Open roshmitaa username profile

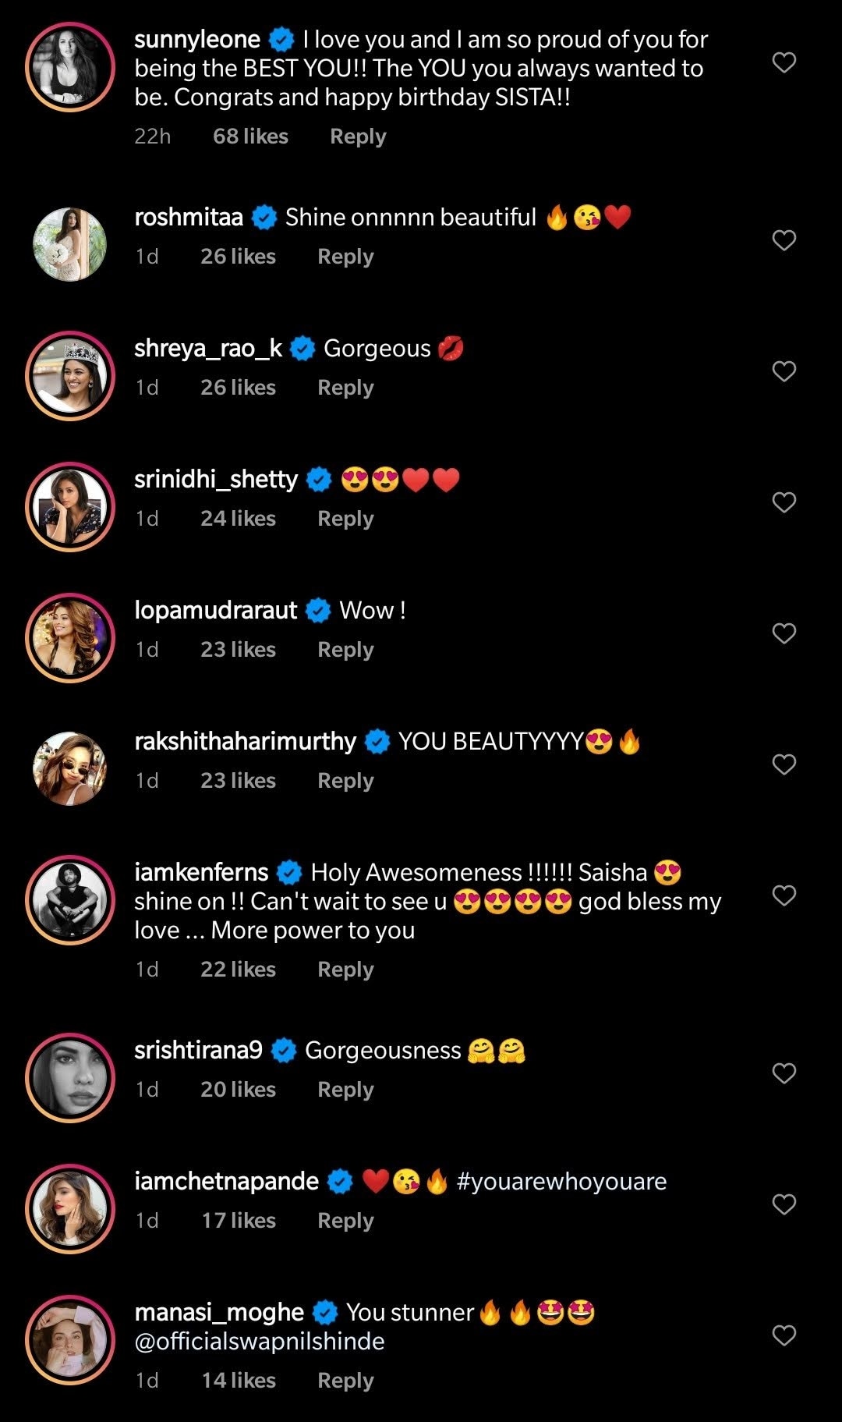(189, 218)
